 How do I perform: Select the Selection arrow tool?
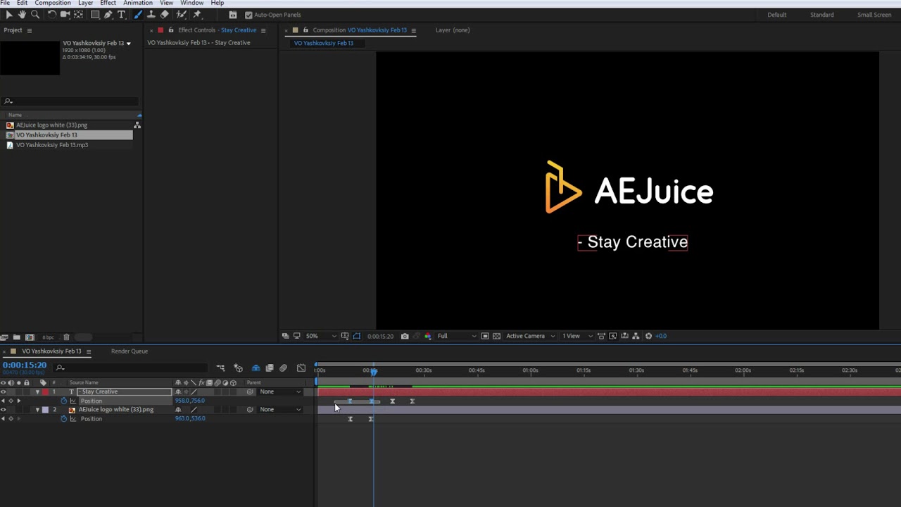(x=8, y=14)
